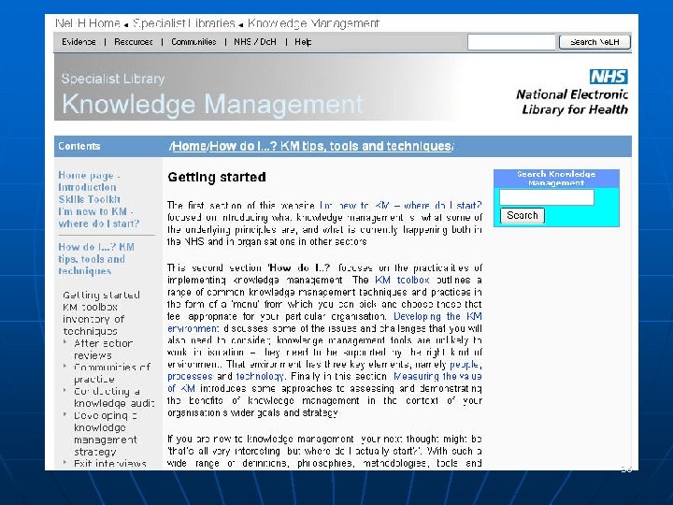Open Developing a knowledge management strategy item

click(106, 433)
